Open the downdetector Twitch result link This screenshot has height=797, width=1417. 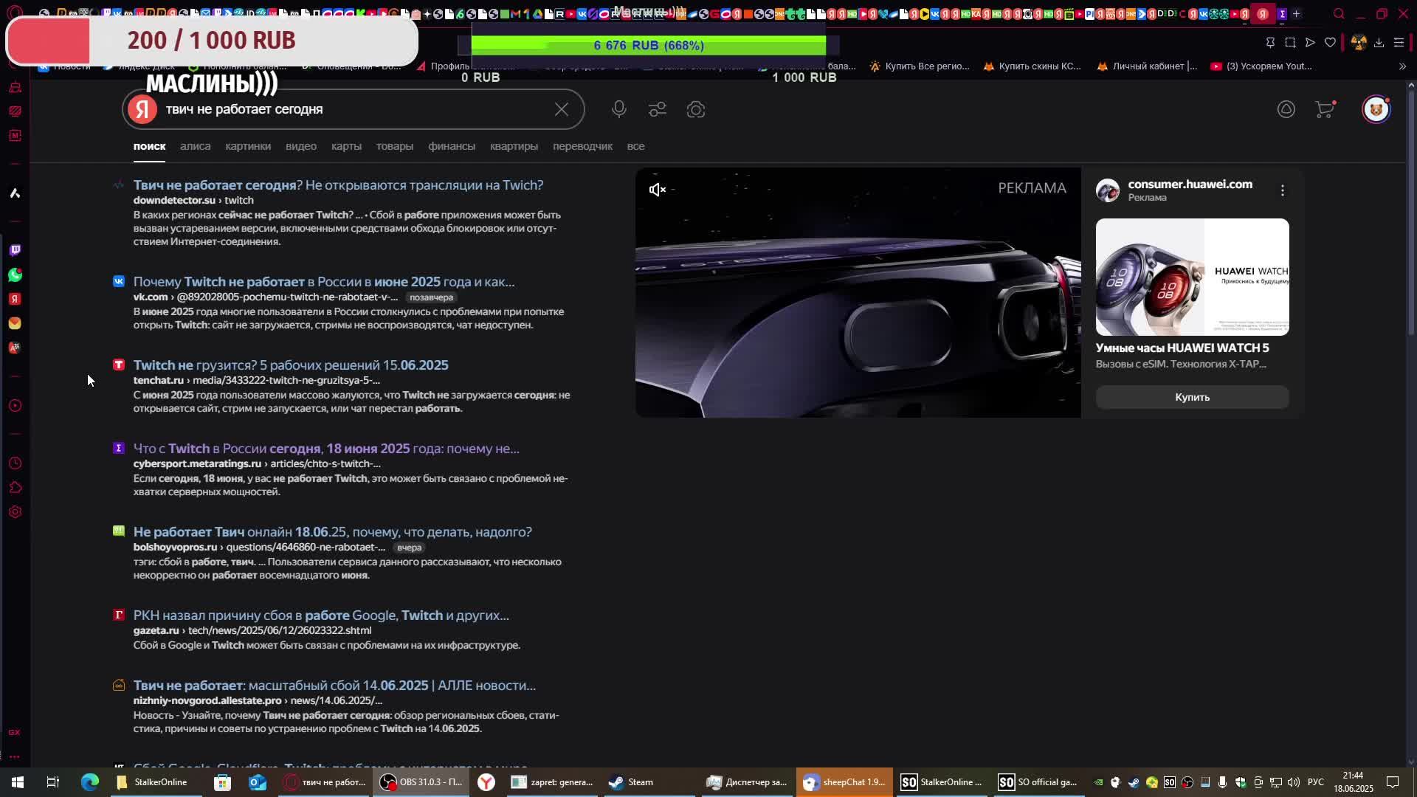(x=338, y=185)
